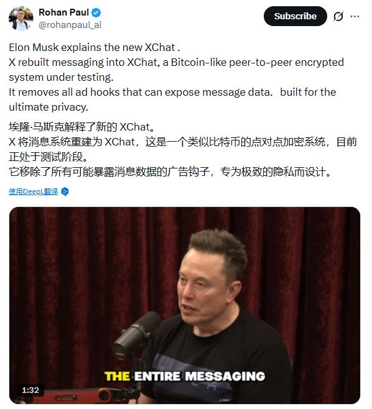Click the blue verified badge

(x=96, y=12)
